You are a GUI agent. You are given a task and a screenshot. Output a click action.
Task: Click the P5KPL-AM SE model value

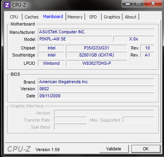pyautogui.click(x=75, y=39)
